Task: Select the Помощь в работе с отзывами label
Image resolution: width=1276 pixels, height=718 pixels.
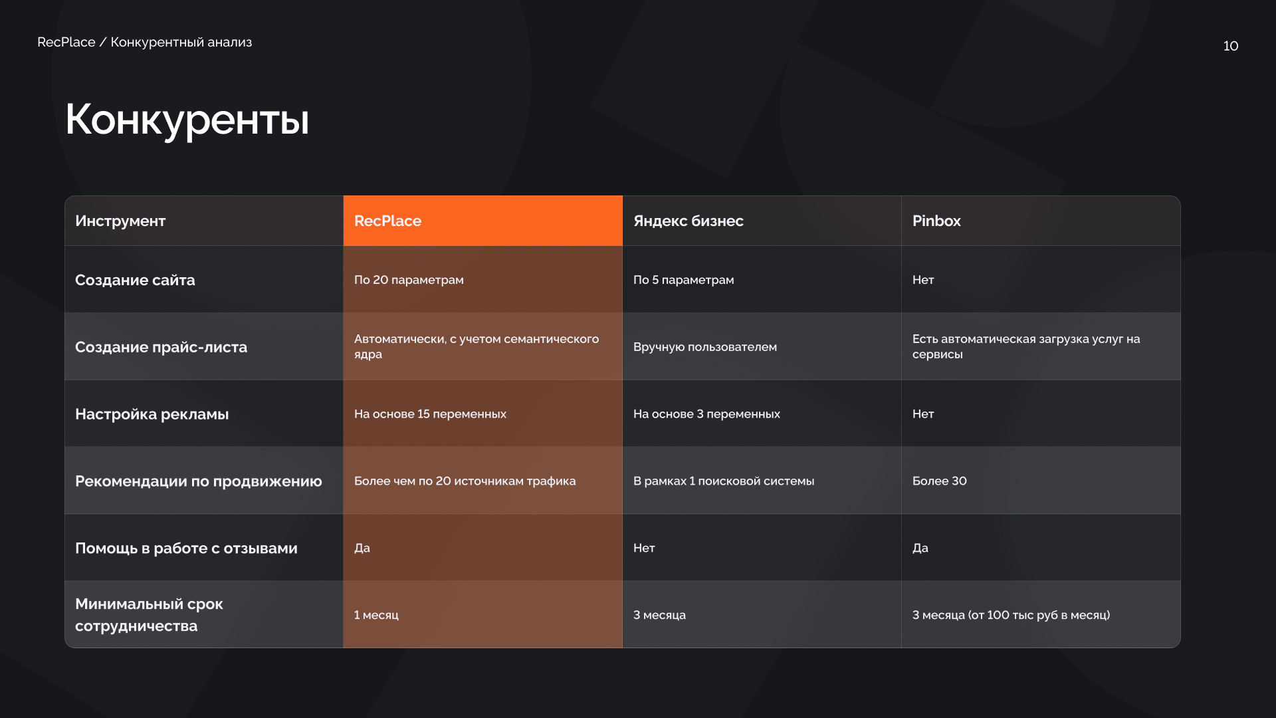Action: (186, 548)
